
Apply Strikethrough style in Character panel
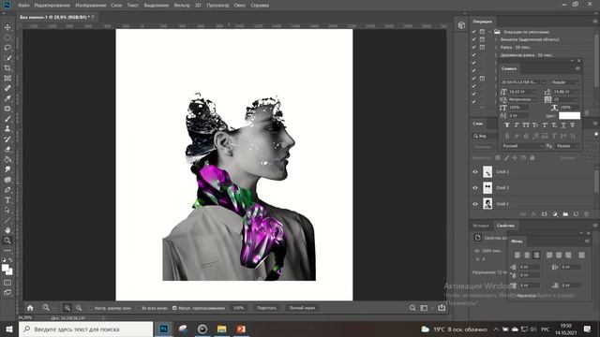coord(573,125)
